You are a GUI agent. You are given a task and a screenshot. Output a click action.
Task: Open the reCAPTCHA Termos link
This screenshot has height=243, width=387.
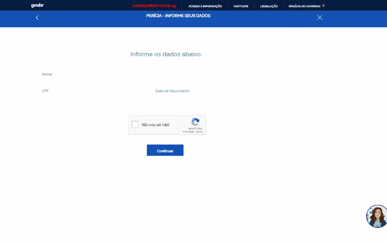point(199,132)
